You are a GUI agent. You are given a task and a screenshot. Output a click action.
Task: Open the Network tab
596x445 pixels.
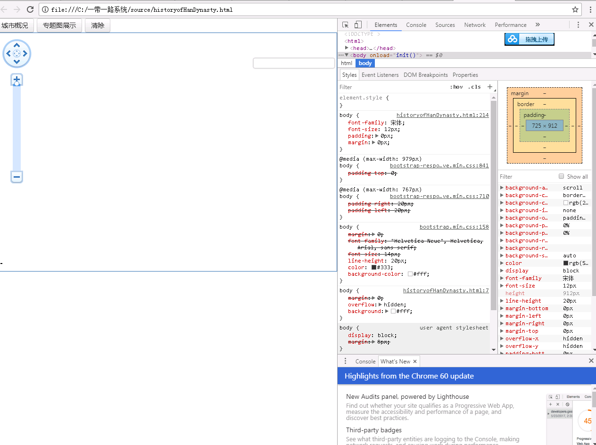coord(475,25)
